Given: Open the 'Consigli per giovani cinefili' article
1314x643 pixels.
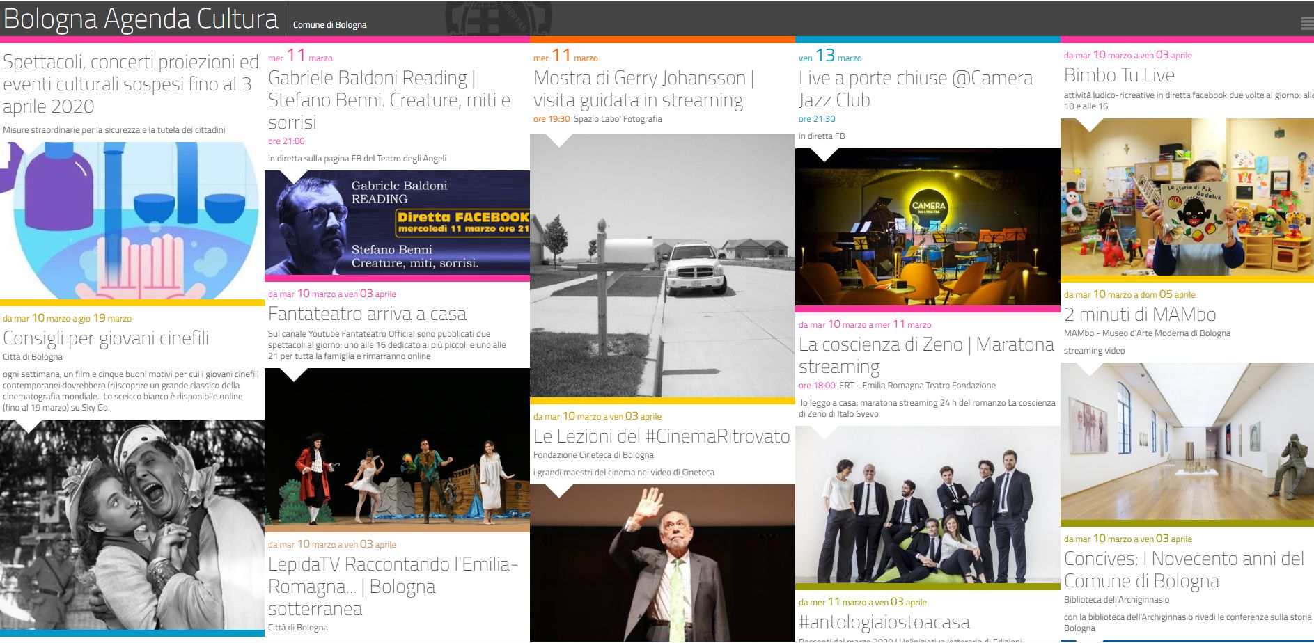Looking at the screenshot, I should [x=106, y=338].
